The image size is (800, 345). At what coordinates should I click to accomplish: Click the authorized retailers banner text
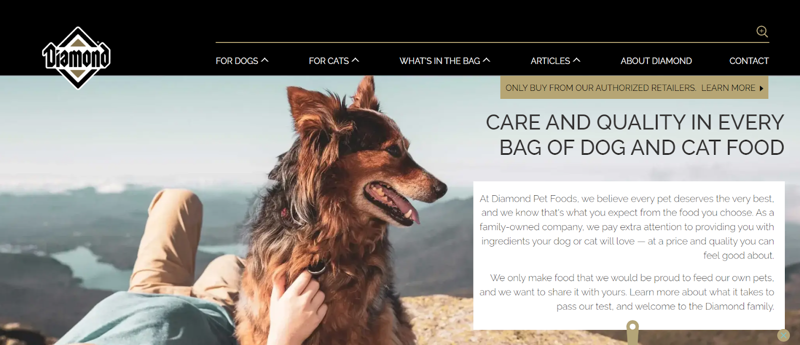pyautogui.click(x=600, y=88)
